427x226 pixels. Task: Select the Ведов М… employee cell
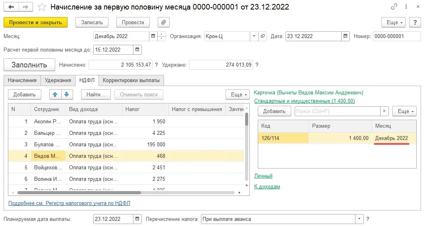(x=48, y=156)
